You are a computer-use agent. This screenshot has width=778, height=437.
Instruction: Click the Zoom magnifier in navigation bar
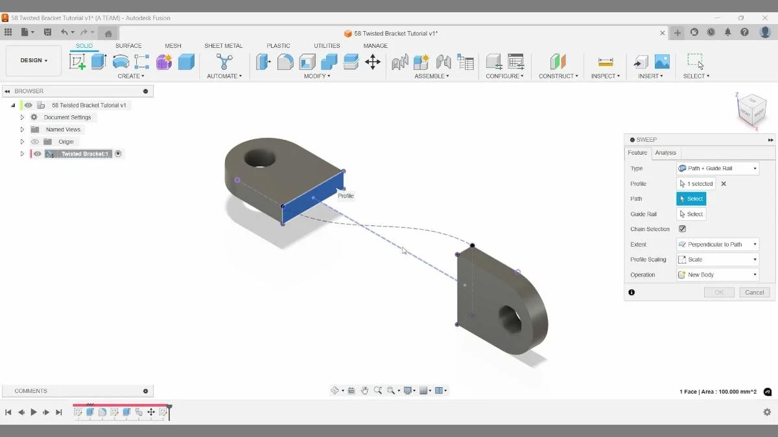tap(378, 390)
